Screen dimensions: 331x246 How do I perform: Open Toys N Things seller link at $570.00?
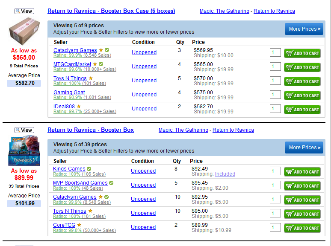(70, 78)
